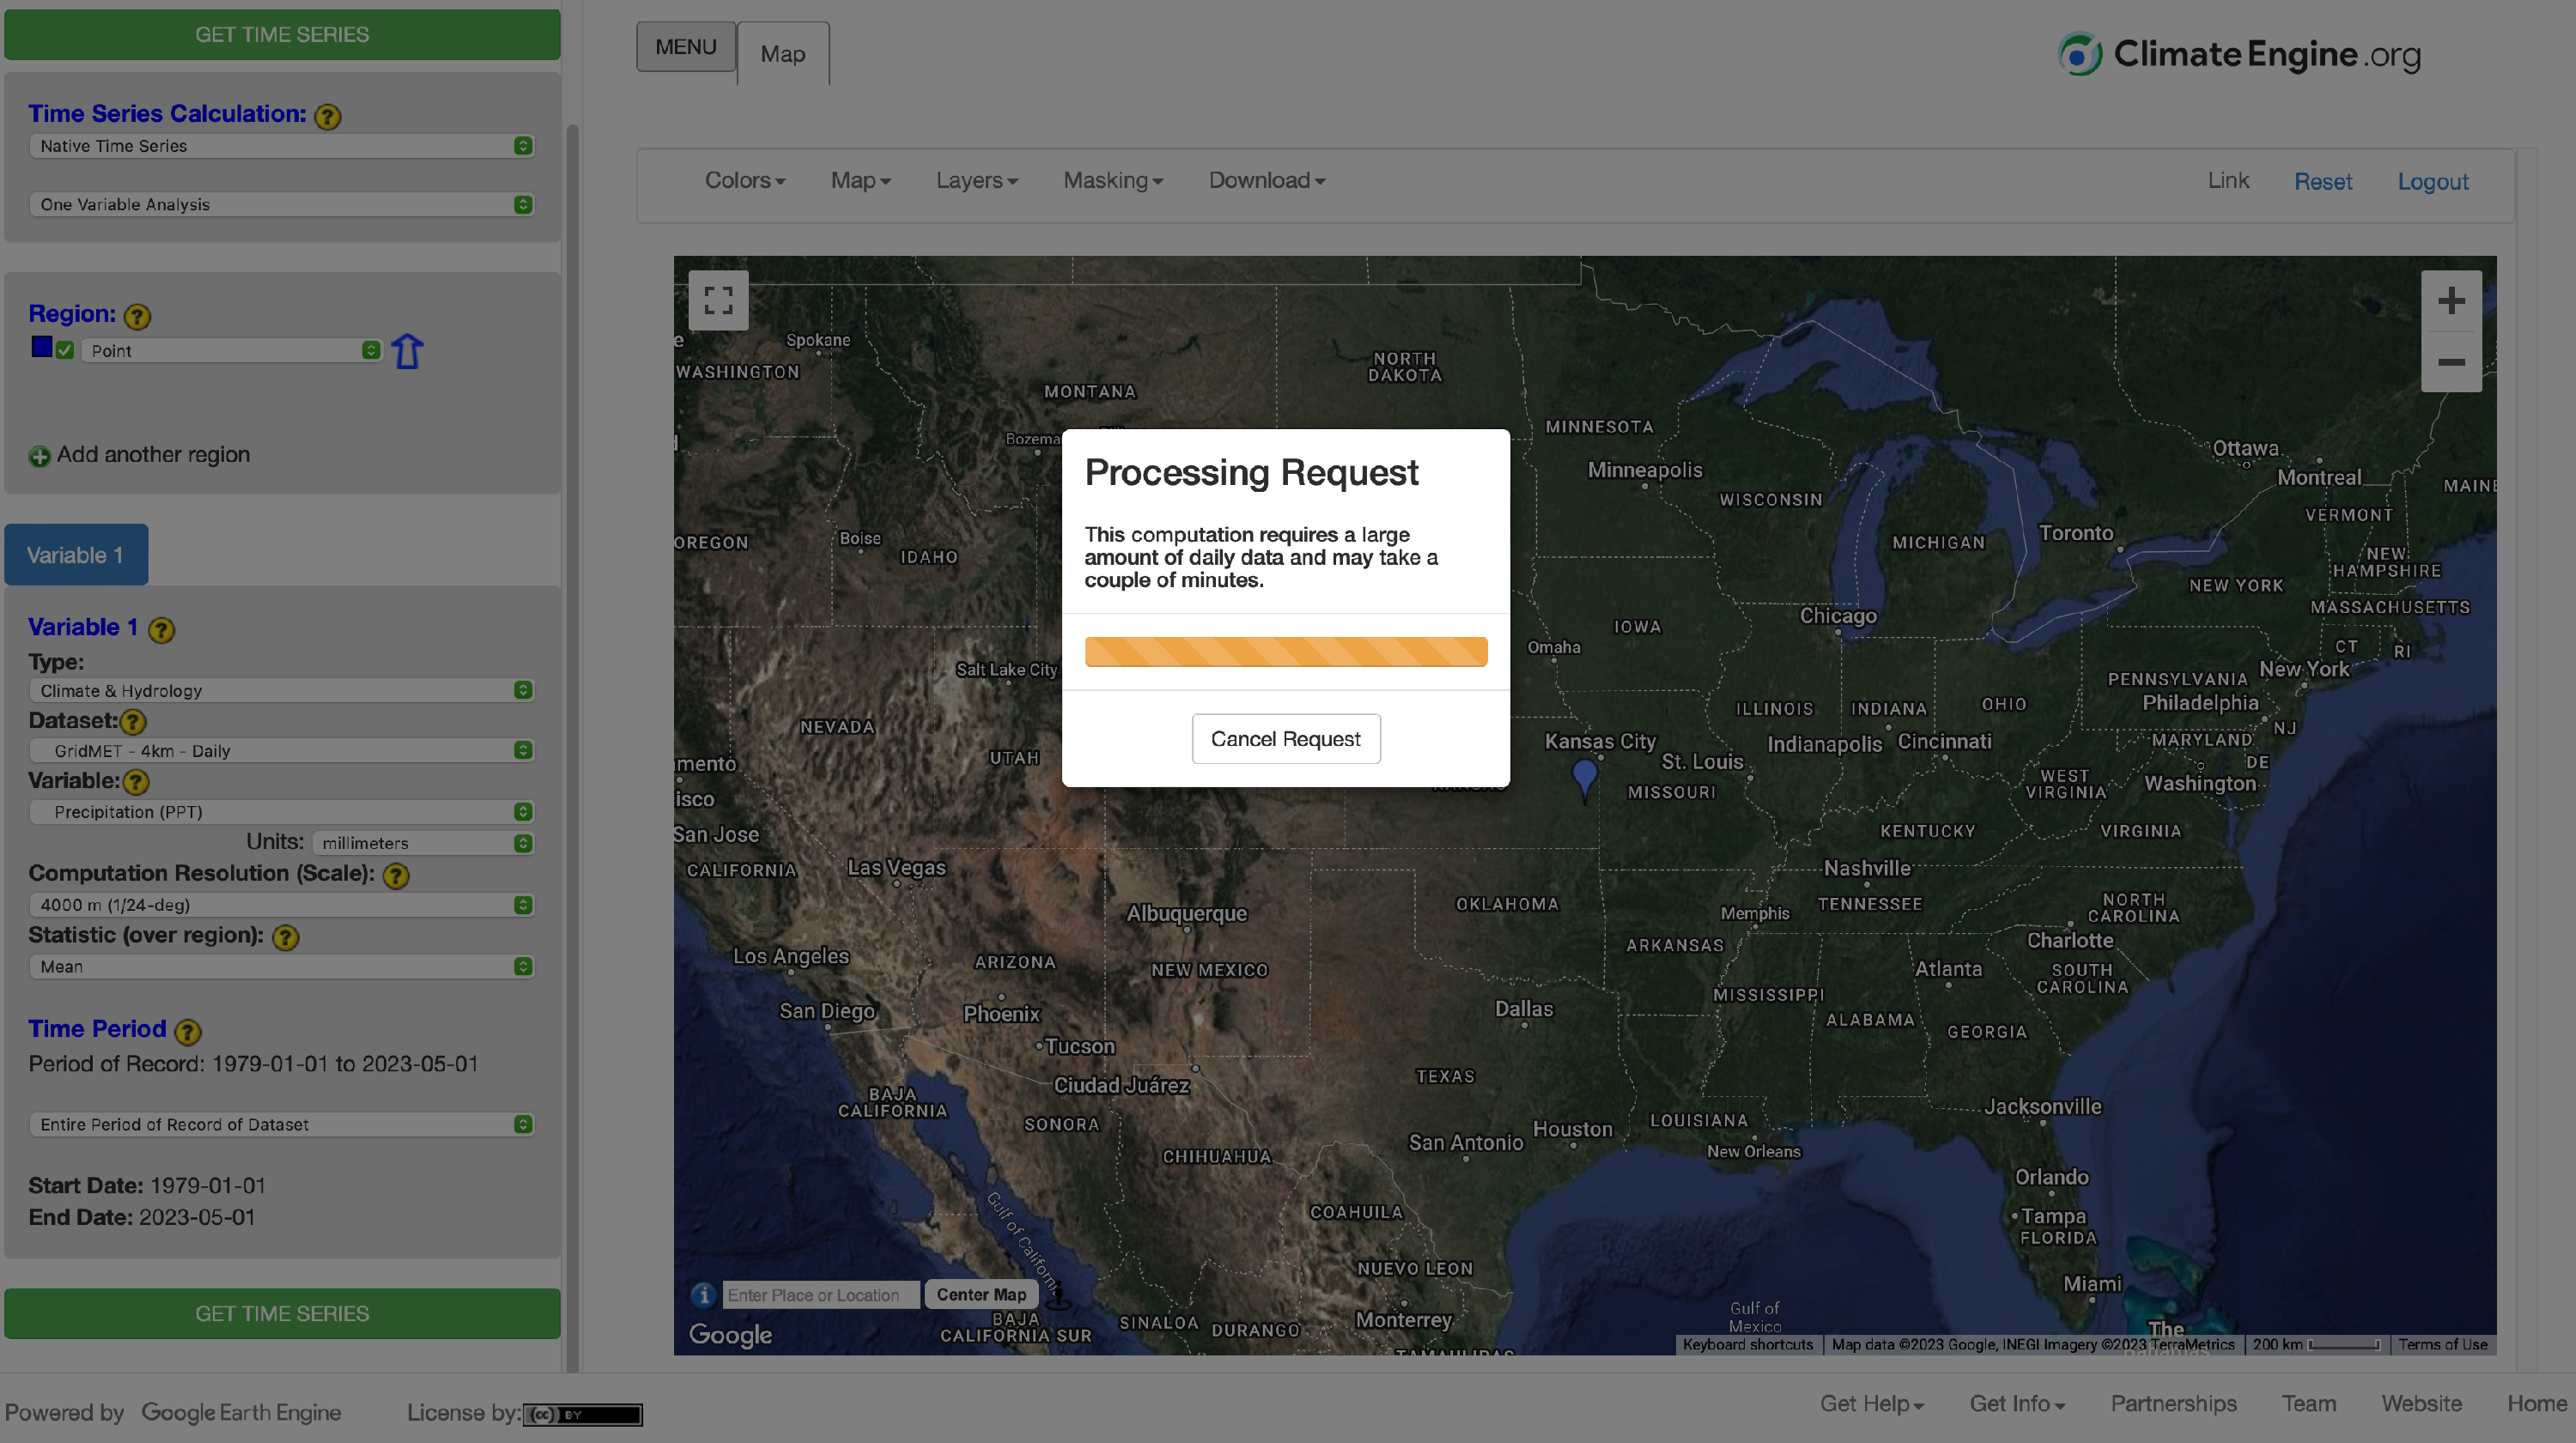Click the upload shapefile arrow icon
2576x1443 pixels.
(x=407, y=351)
